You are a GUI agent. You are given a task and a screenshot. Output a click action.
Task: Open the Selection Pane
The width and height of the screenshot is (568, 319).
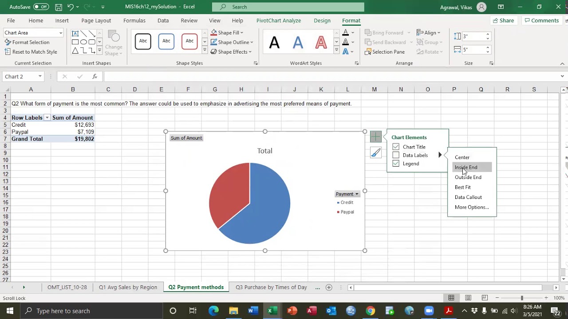click(x=385, y=52)
